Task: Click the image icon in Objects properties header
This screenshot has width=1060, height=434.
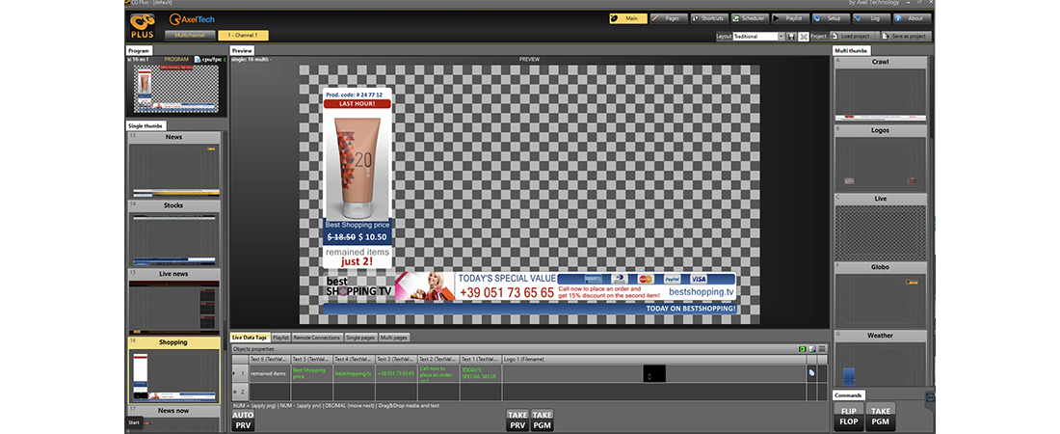Action: pyautogui.click(x=812, y=349)
